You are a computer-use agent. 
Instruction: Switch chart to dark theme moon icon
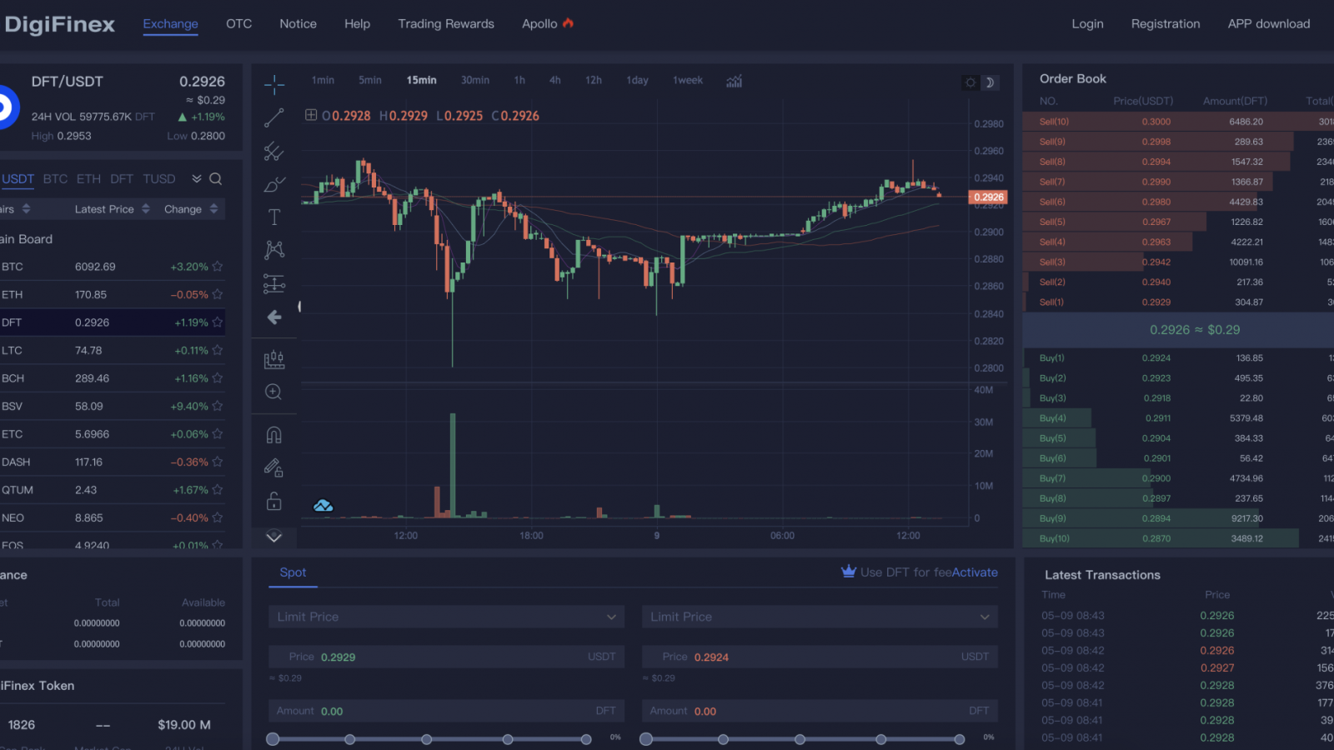pyautogui.click(x=990, y=82)
